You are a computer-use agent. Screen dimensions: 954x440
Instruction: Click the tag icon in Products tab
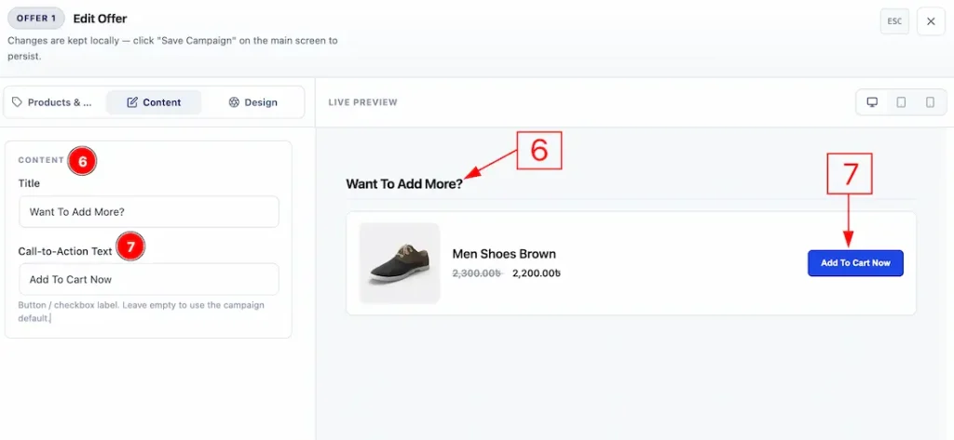tap(17, 102)
